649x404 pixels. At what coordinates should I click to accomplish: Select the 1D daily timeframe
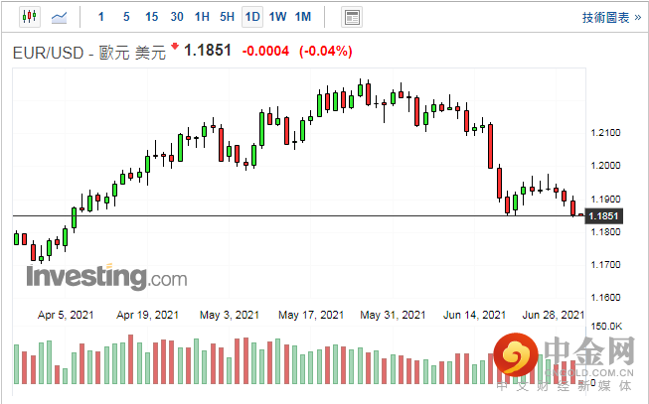[x=252, y=17]
